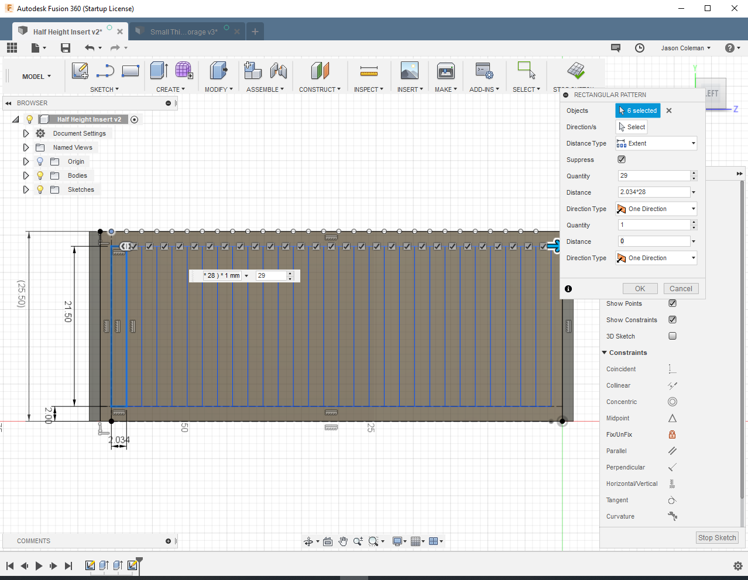Select the Tangent constraint icon
The width and height of the screenshot is (748, 580).
click(672, 500)
